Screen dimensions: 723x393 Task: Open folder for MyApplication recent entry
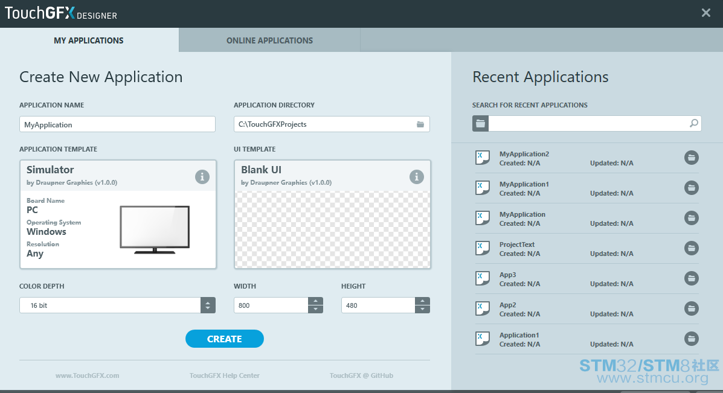[x=691, y=218]
